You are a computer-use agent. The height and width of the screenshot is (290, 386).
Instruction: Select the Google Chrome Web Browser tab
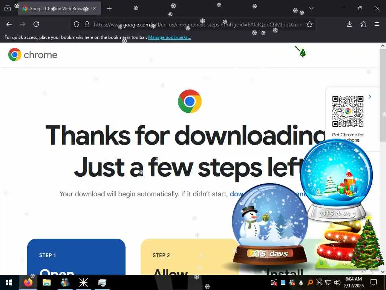click(x=59, y=8)
